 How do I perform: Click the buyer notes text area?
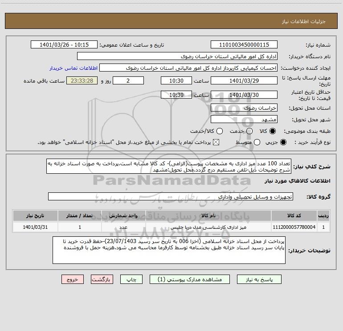[169, 250]
